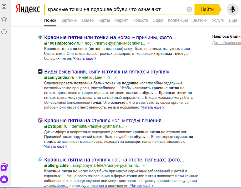Click the allergia.life result favicon
The height and width of the screenshot is (188, 241).
click(40, 160)
